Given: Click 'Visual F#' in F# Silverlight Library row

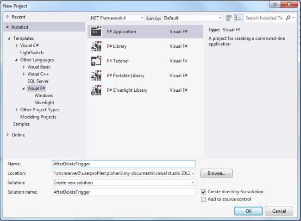Looking at the screenshot, I should (x=178, y=90).
